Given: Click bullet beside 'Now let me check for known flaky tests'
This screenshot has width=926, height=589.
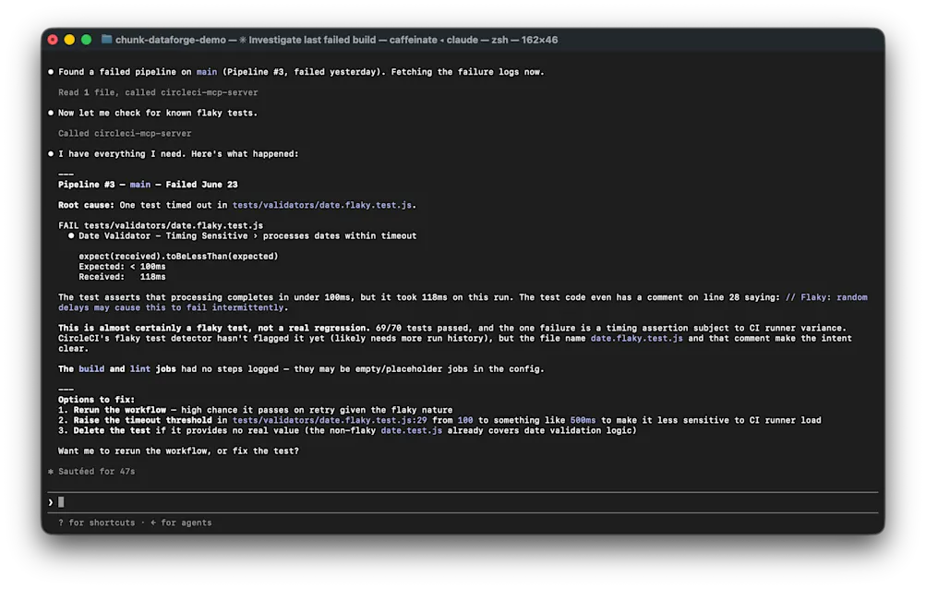Looking at the screenshot, I should tap(51, 113).
